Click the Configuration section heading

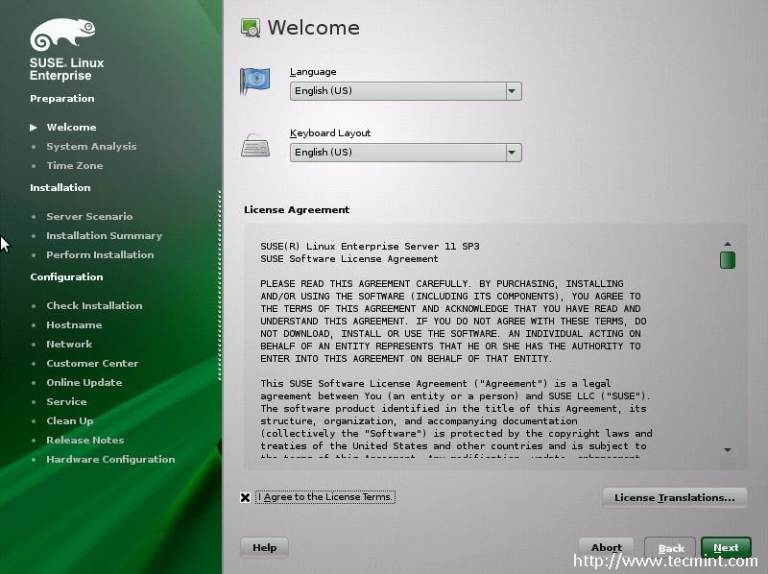[66, 276]
